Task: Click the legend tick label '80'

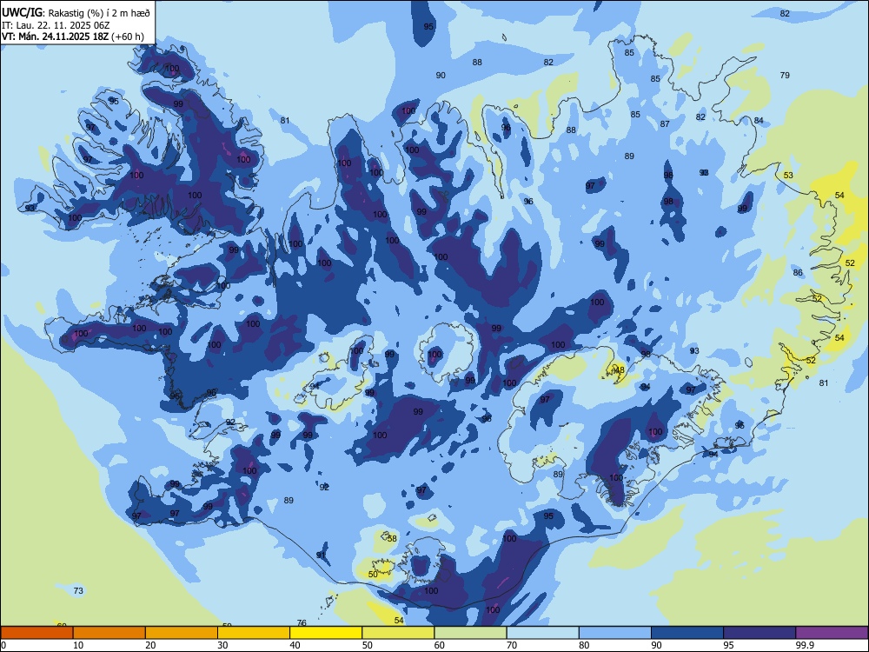Action: coord(584,645)
